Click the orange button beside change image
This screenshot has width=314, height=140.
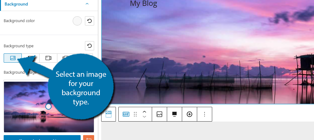(x=89, y=138)
